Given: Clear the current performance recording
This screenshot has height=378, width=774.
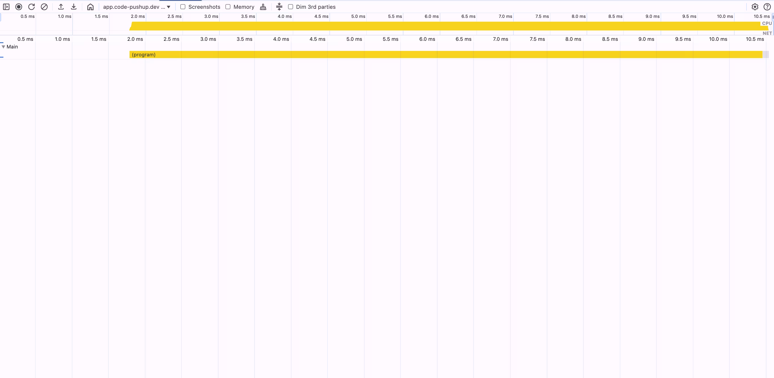Looking at the screenshot, I should point(44,7).
